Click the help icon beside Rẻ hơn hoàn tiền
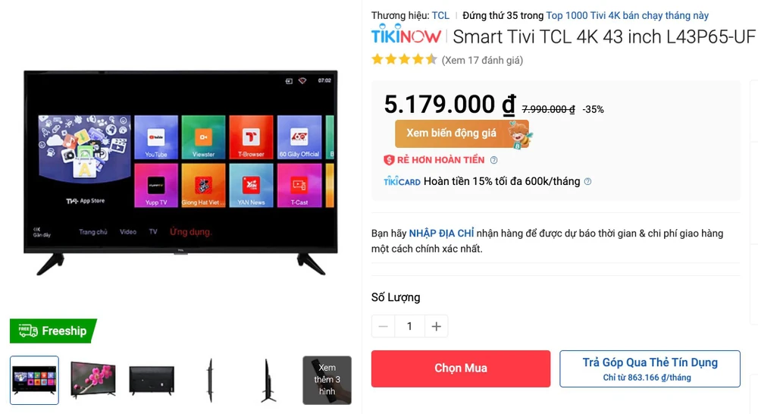Screen dimensions: 758x414 point(493,160)
